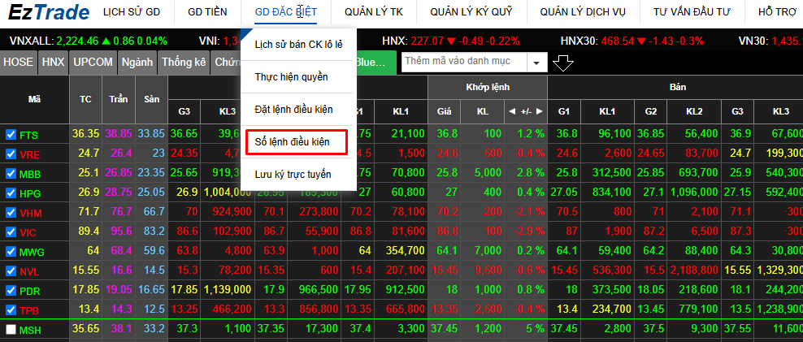The image size is (803, 342).
Task: Click the Giá column header
Action: (x=444, y=111)
